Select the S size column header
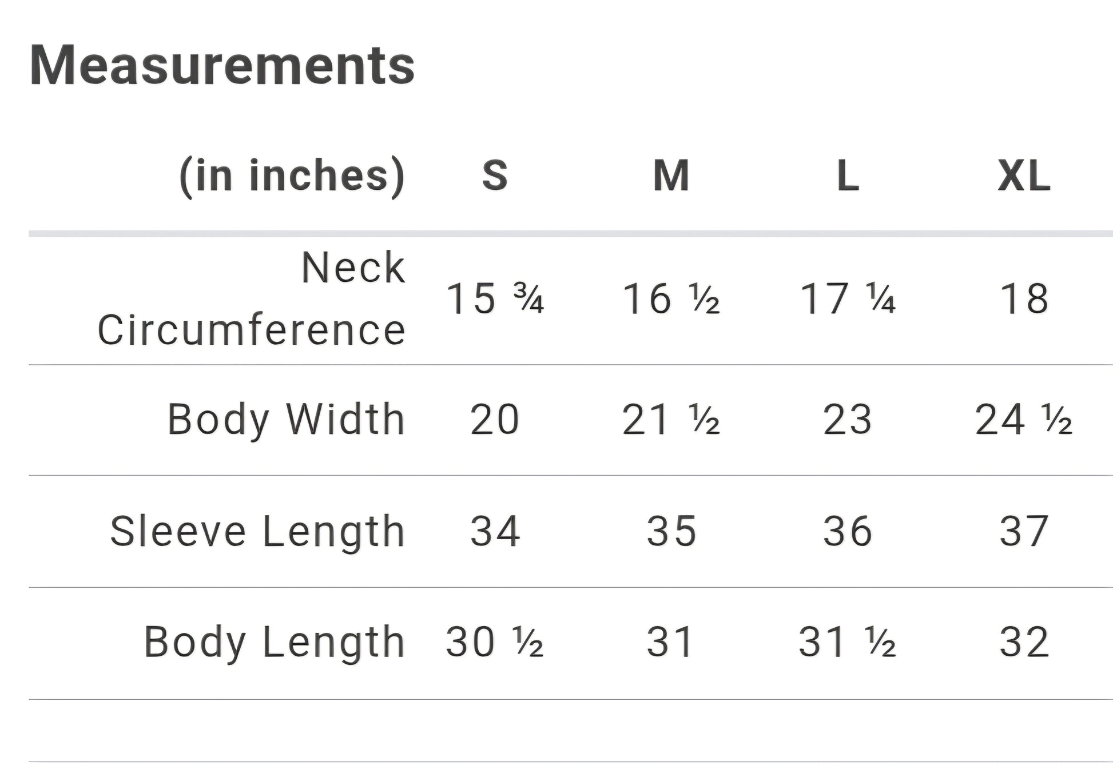The width and height of the screenshot is (1113, 769). point(495,175)
